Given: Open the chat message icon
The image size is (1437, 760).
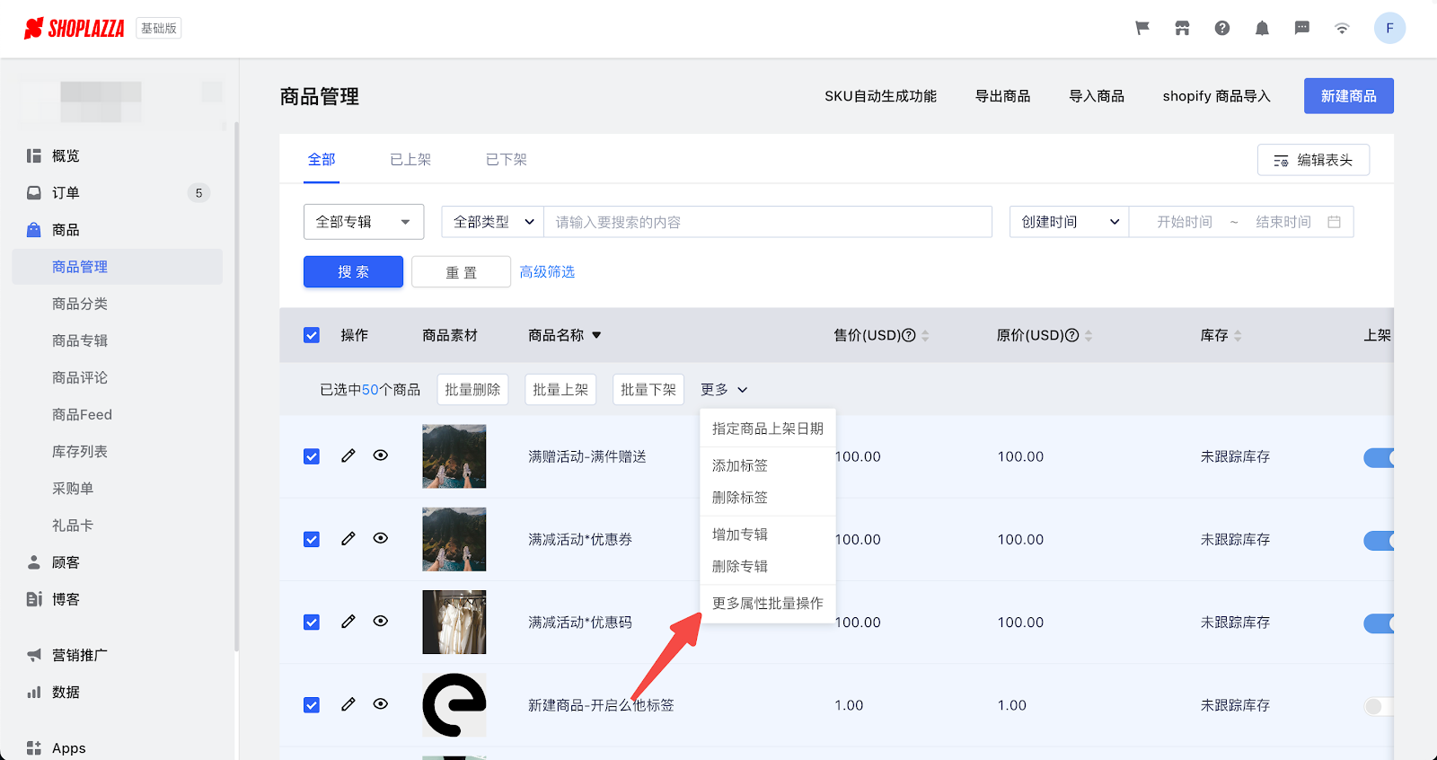Looking at the screenshot, I should [1302, 28].
